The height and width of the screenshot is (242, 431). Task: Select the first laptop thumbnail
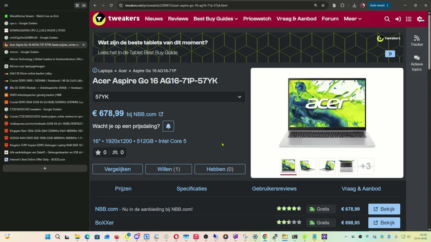288,166
